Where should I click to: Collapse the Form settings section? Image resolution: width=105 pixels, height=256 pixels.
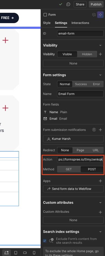(x=100, y=75)
